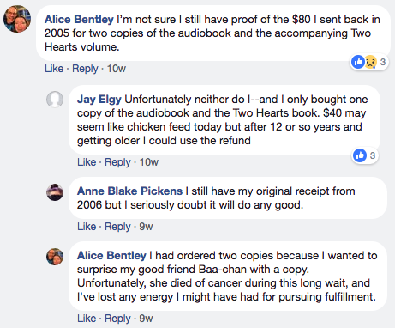Like Anne Blake Pickens' receipt comment
Viewport: 395px width, 328px height.
(x=87, y=227)
